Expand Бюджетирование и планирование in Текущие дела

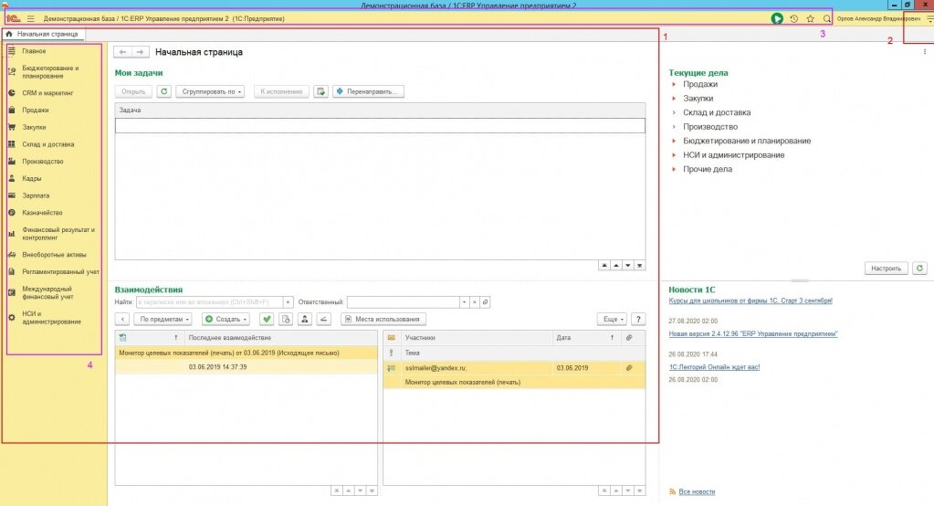[674, 142]
